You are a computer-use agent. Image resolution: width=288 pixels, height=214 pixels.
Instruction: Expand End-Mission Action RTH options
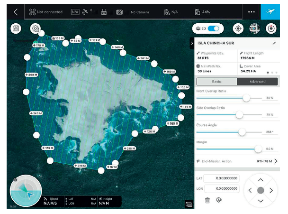coord(276,161)
